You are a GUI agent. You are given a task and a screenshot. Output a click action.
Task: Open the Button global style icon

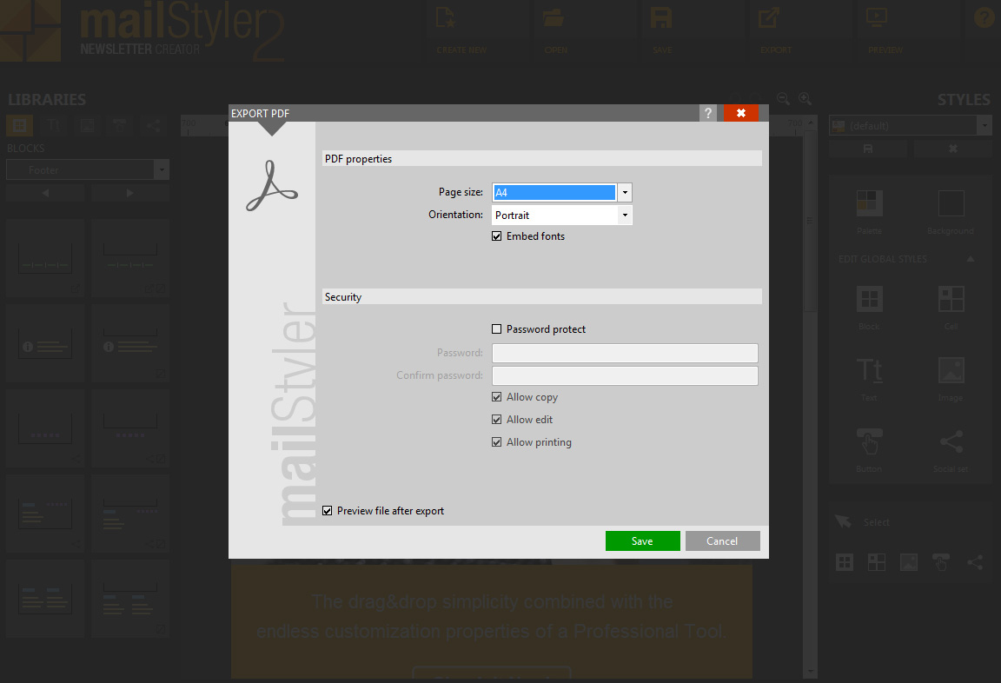pyautogui.click(x=870, y=441)
